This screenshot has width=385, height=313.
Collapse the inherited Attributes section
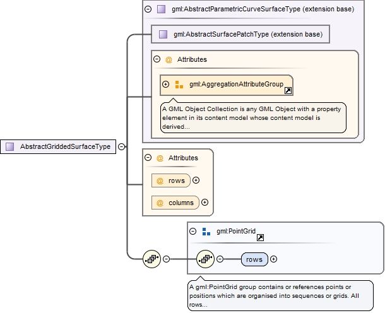click(157, 59)
